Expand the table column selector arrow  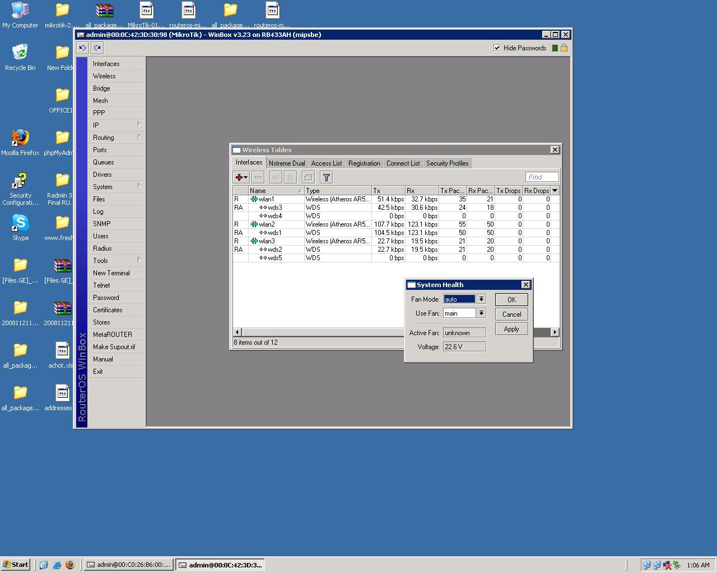coord(555,191)
